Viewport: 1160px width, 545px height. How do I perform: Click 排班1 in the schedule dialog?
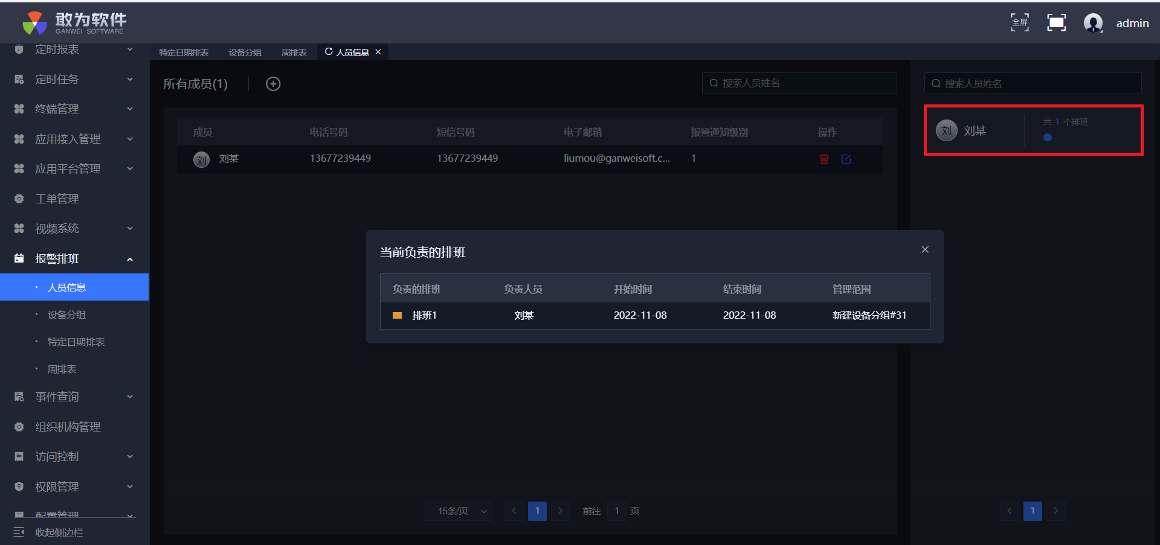[424, 315]
